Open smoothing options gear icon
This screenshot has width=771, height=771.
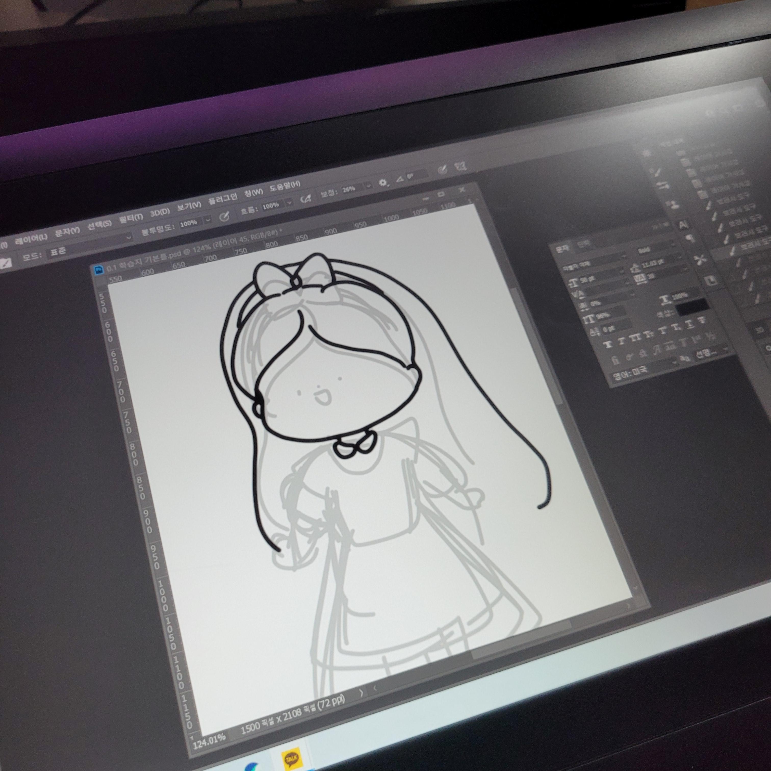click(383, 183)
